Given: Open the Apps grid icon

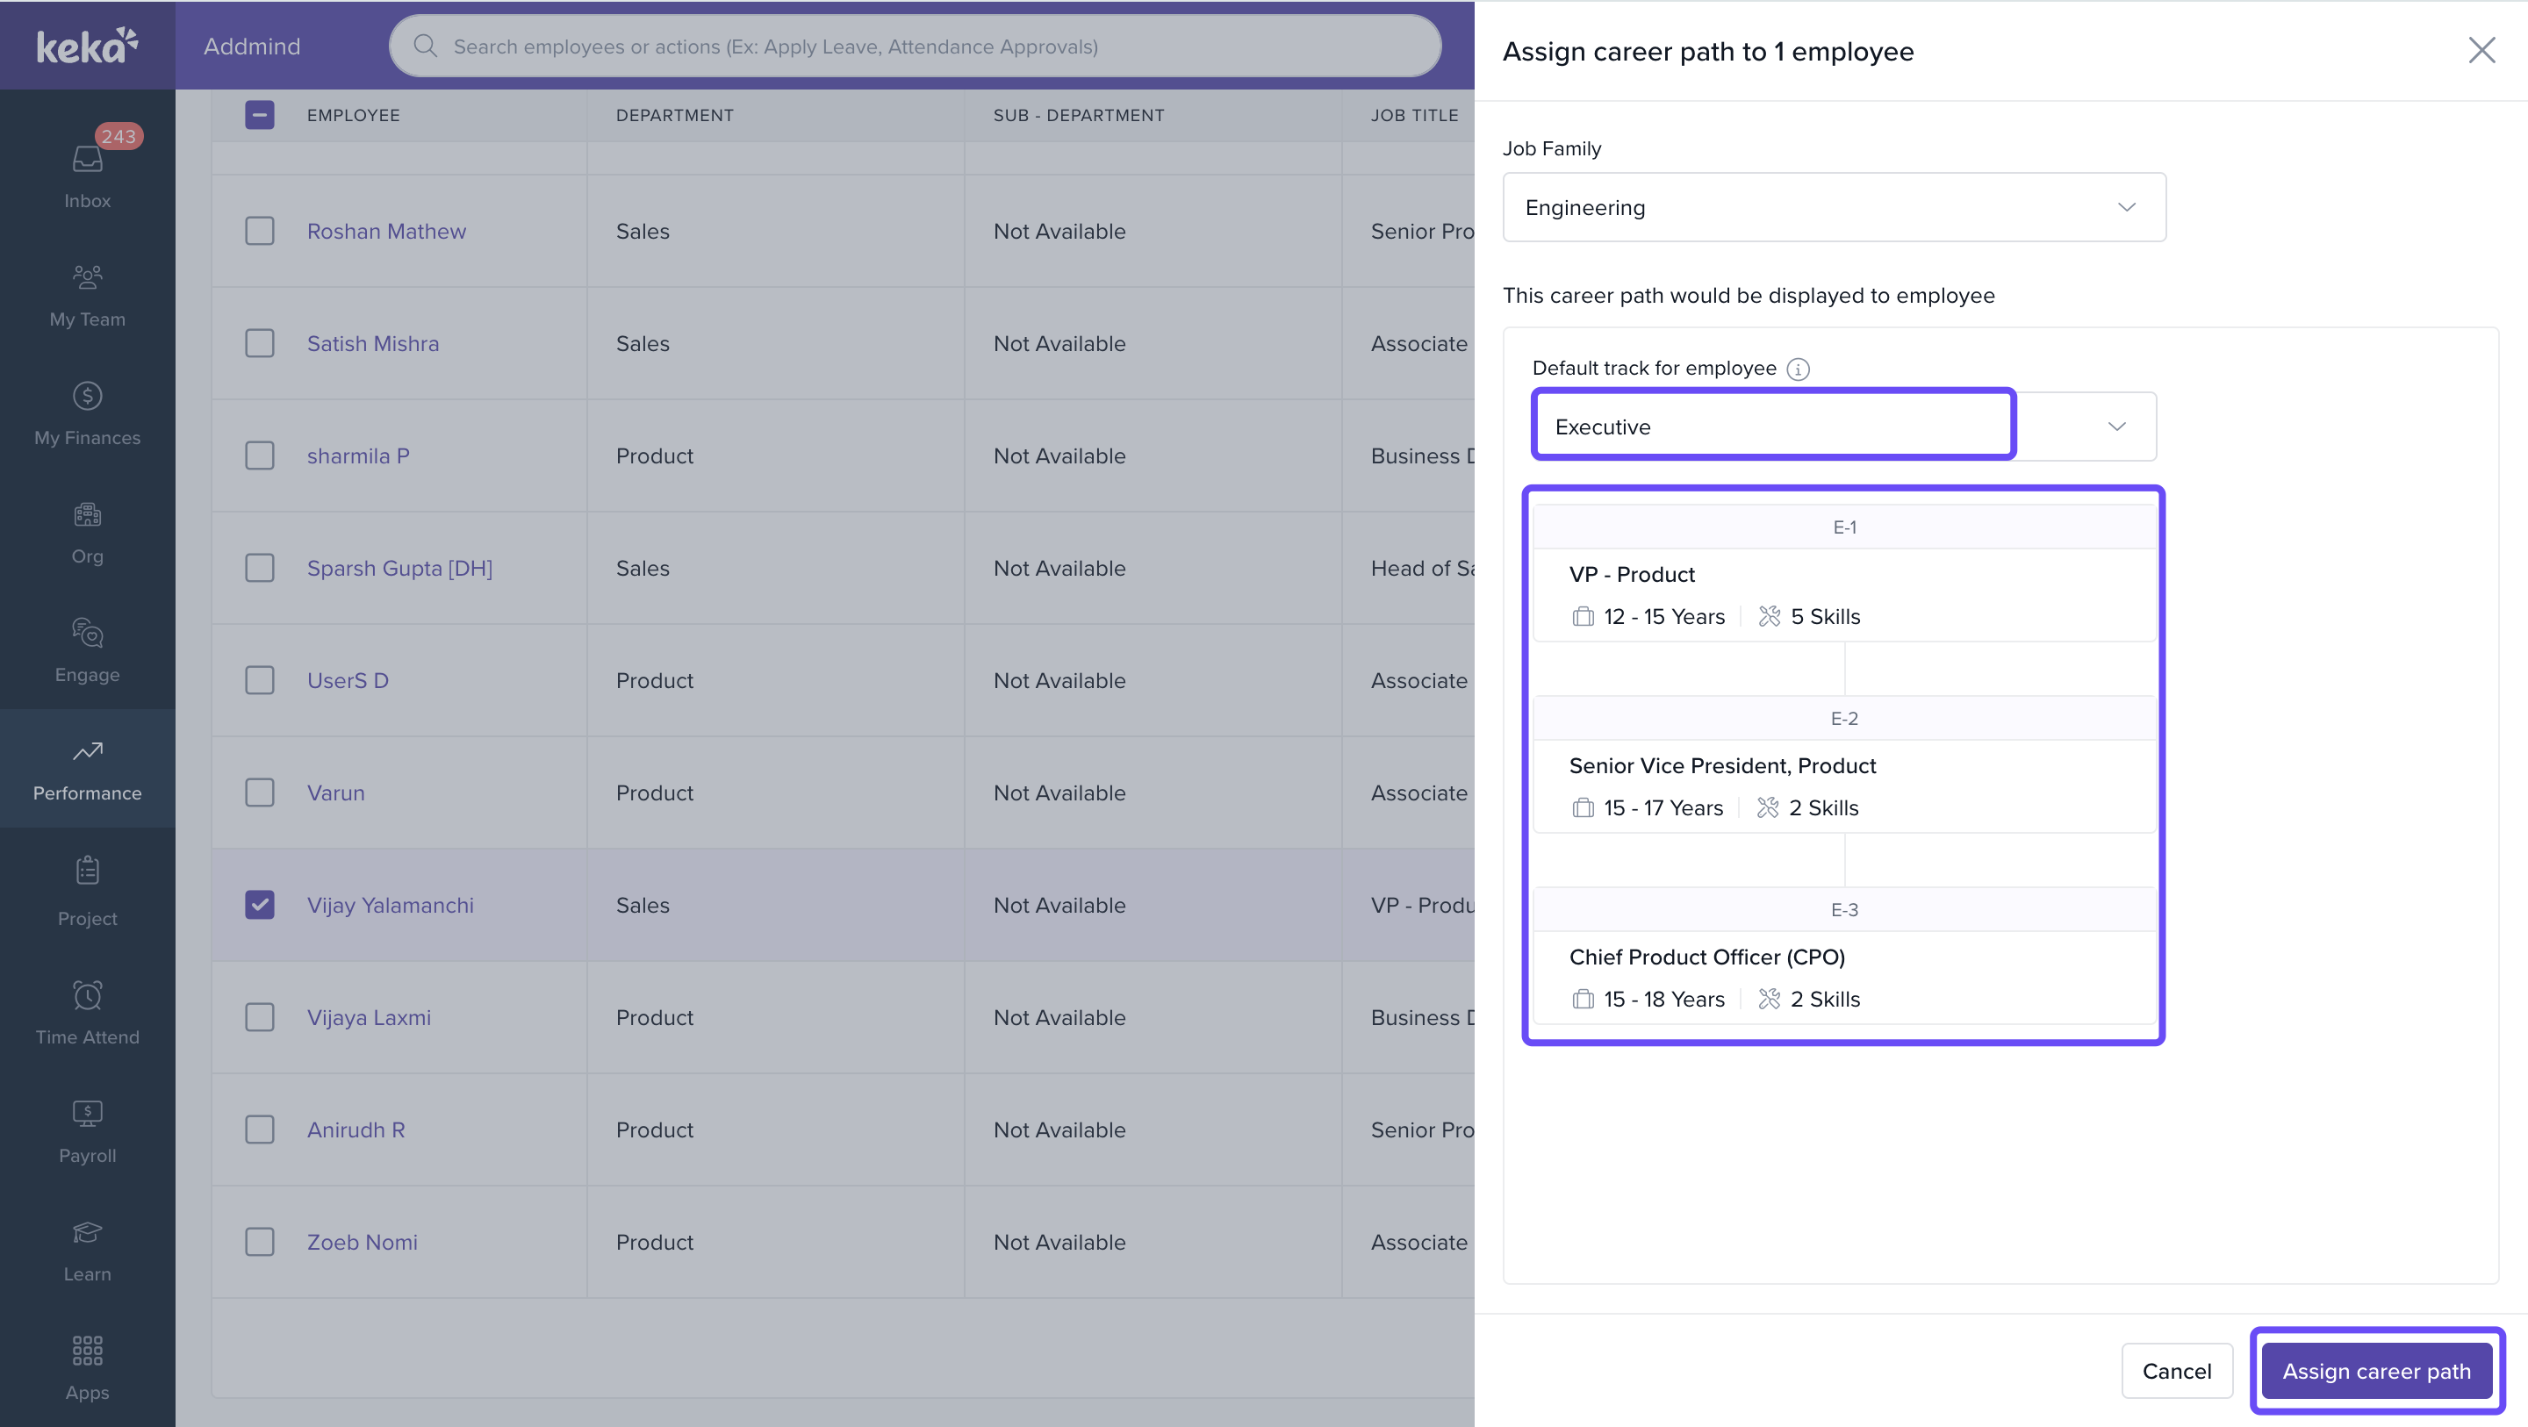Looking at the screenshot, I should pos(88,1351).
